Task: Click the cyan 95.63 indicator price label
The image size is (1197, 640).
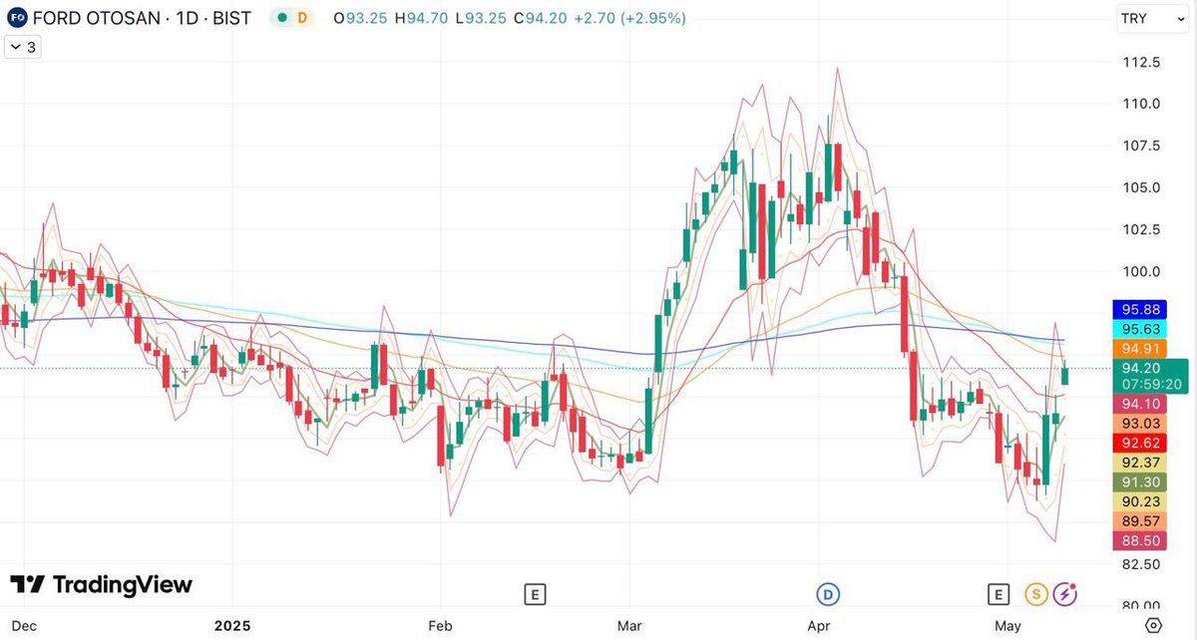Action: pos(1141,329)
